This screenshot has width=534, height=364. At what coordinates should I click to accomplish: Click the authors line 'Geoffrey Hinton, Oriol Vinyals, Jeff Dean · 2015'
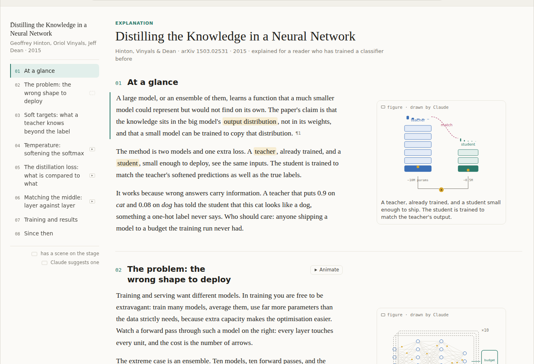53,47
